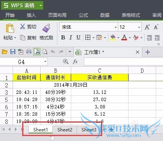Click the insert function fx icon

click(x=75, y=62)
